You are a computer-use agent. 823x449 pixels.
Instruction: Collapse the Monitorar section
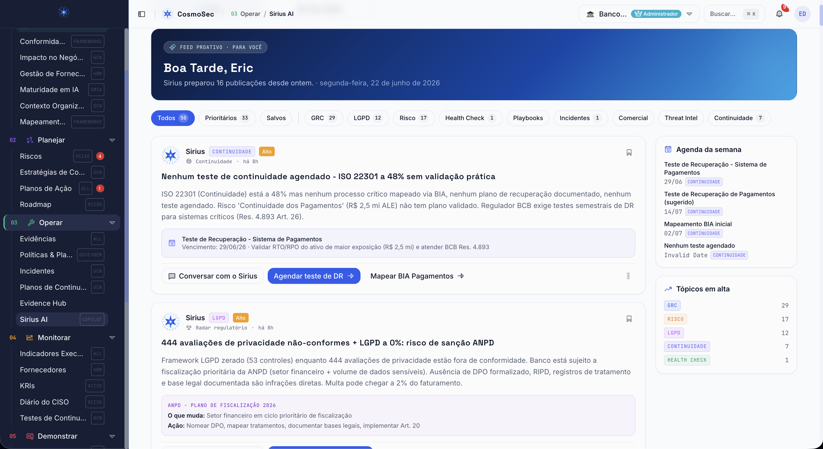pyautogui.click(x=112, y=338)
